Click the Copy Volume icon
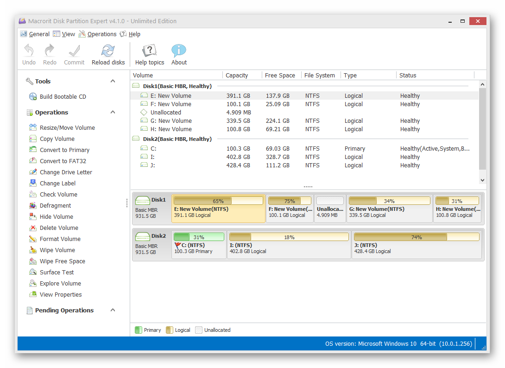505x368 pixels. 33,139
